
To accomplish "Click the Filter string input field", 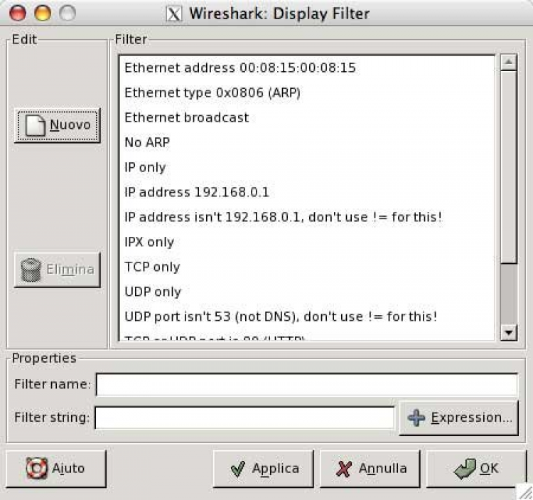I will (x=244, y=417).
